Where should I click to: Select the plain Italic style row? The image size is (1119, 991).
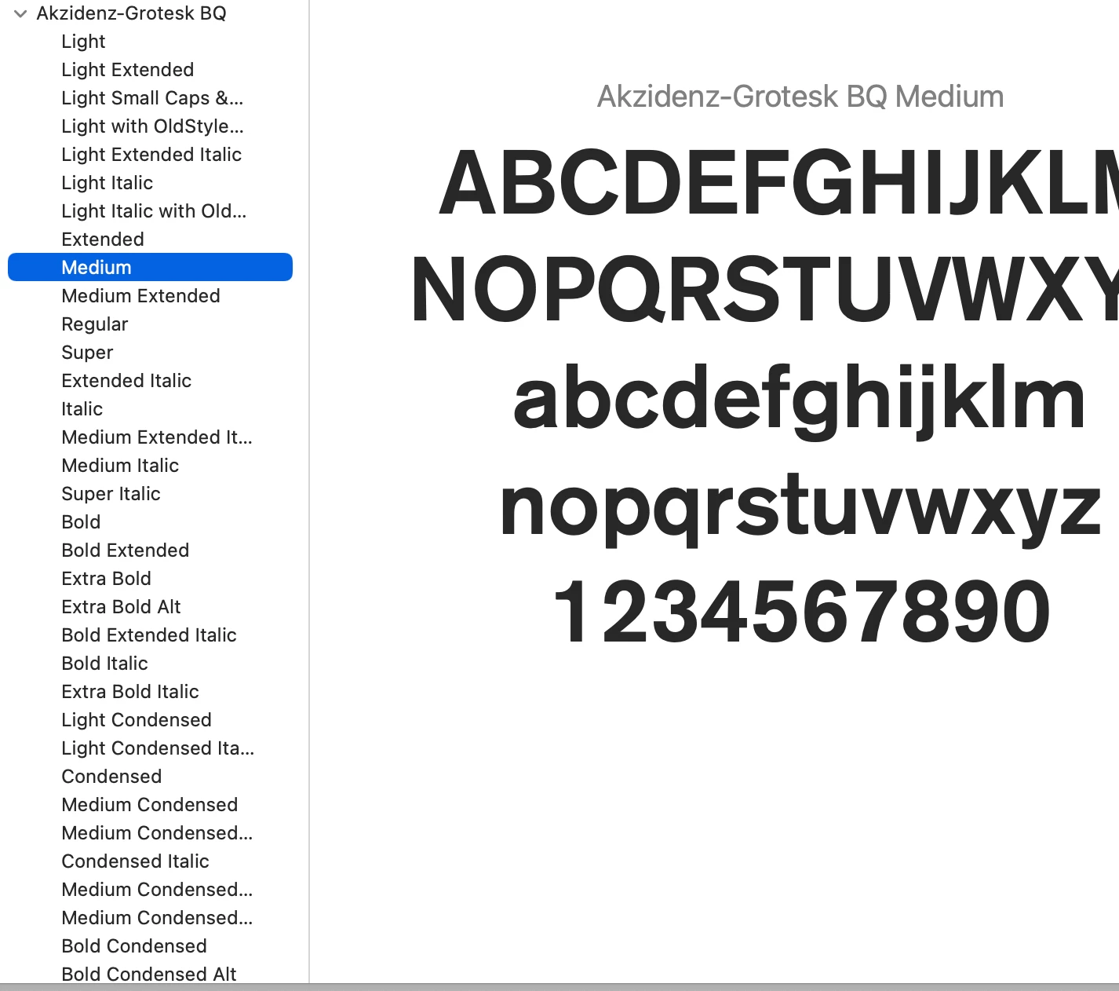click(150, 409)
